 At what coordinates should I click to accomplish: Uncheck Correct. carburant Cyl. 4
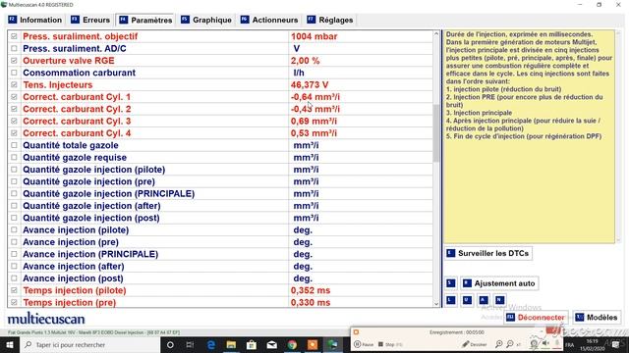(x=14, y=133)
